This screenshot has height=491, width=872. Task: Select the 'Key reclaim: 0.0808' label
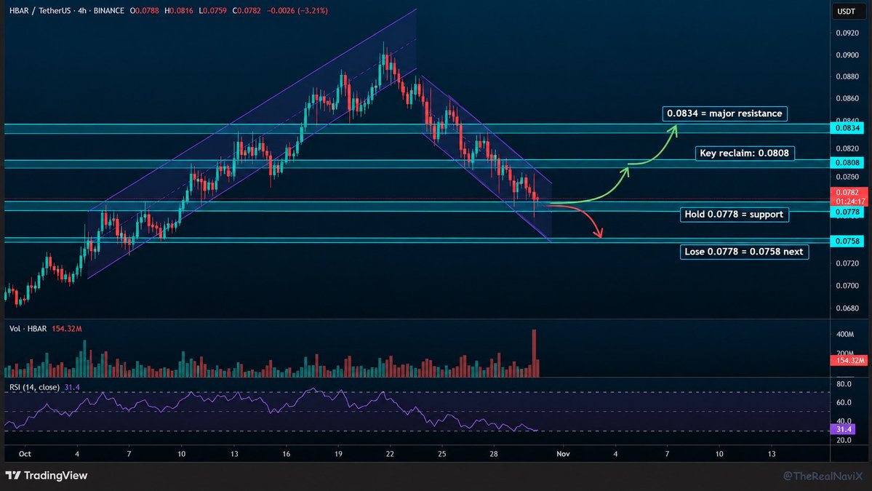pyautogui.click(x=744, y=153)
